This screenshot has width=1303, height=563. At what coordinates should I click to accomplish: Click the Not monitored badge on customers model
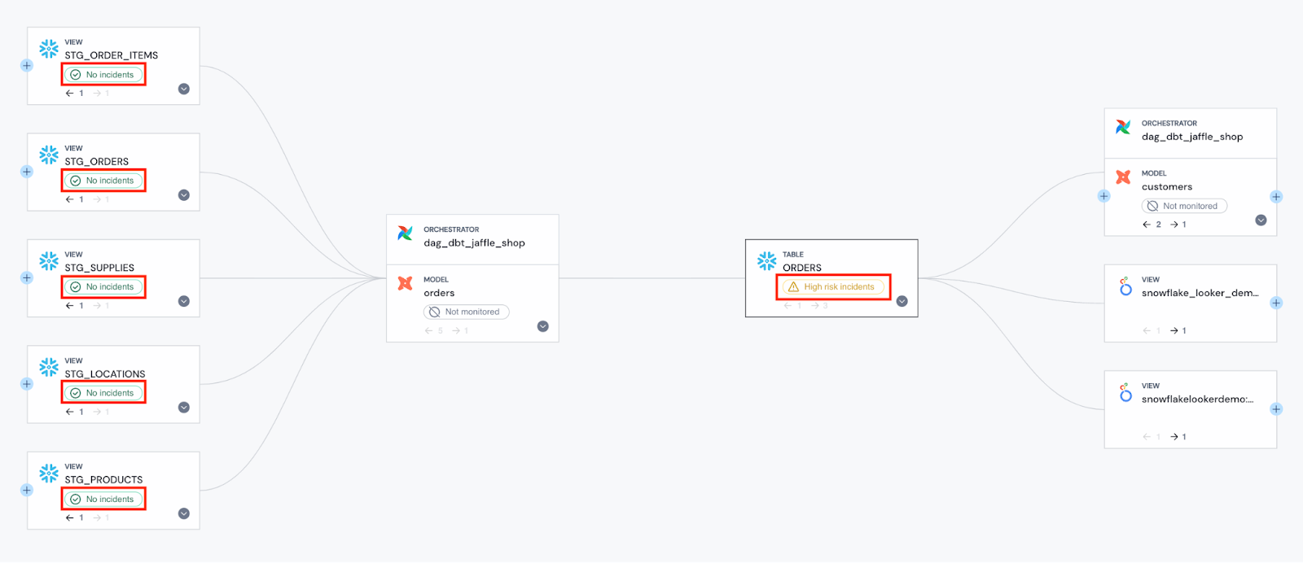pos(1183,205)
